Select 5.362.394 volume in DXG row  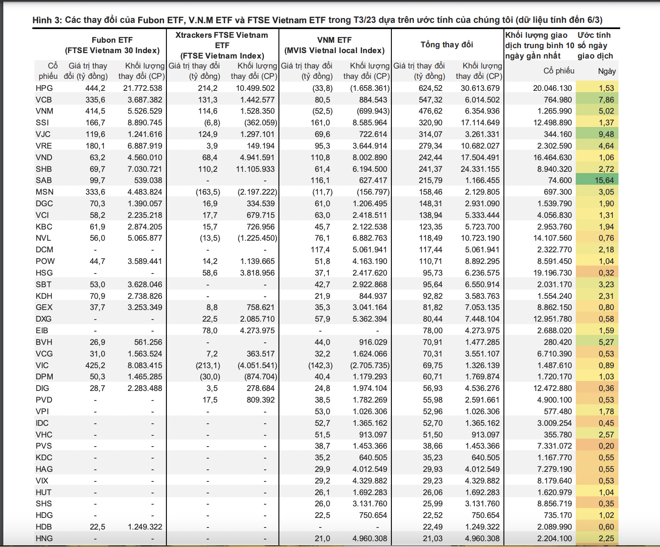pos(370,319)
